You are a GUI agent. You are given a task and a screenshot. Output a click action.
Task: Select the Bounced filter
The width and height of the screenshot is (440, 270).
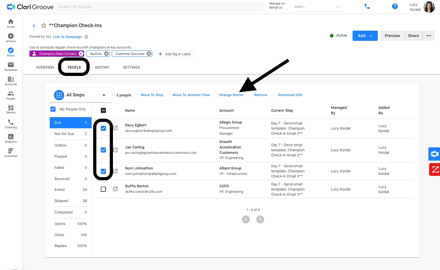pyautogui.click(x=71, y=179)
